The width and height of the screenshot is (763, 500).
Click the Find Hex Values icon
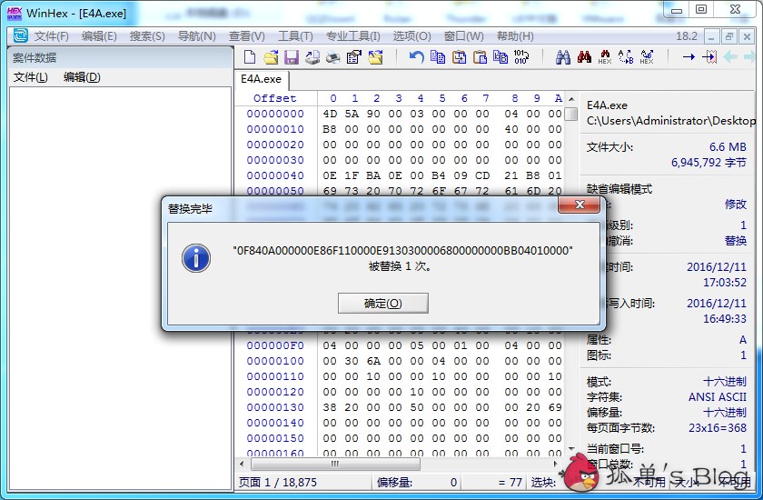click(605, 57)
